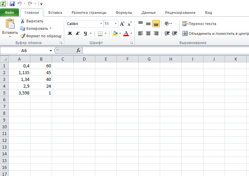Click the Save icon in quick access toolbar
The image size is (249, 176).
[12, 4]
